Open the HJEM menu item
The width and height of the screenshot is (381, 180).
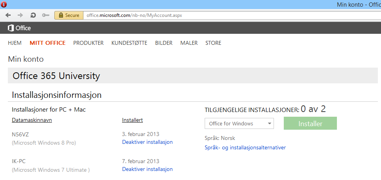[x=15, y=43]
